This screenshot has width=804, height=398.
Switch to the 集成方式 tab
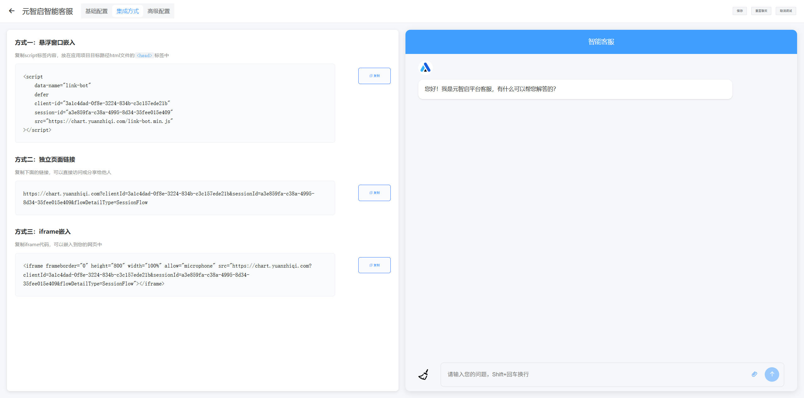pyautogui.click(x=128, y=11)
